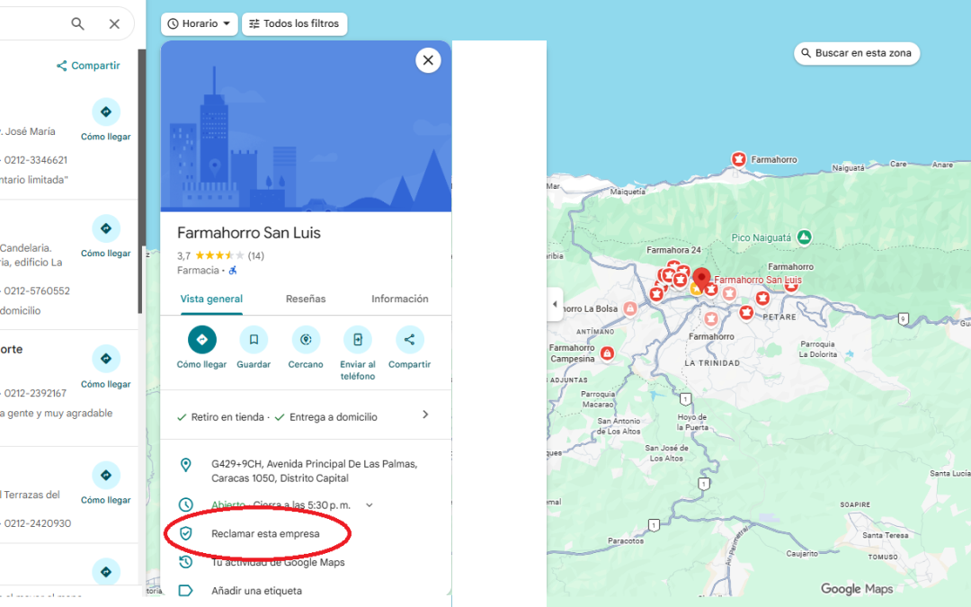
Task: Click the Guardar bookmark icon
Action: 254,340
